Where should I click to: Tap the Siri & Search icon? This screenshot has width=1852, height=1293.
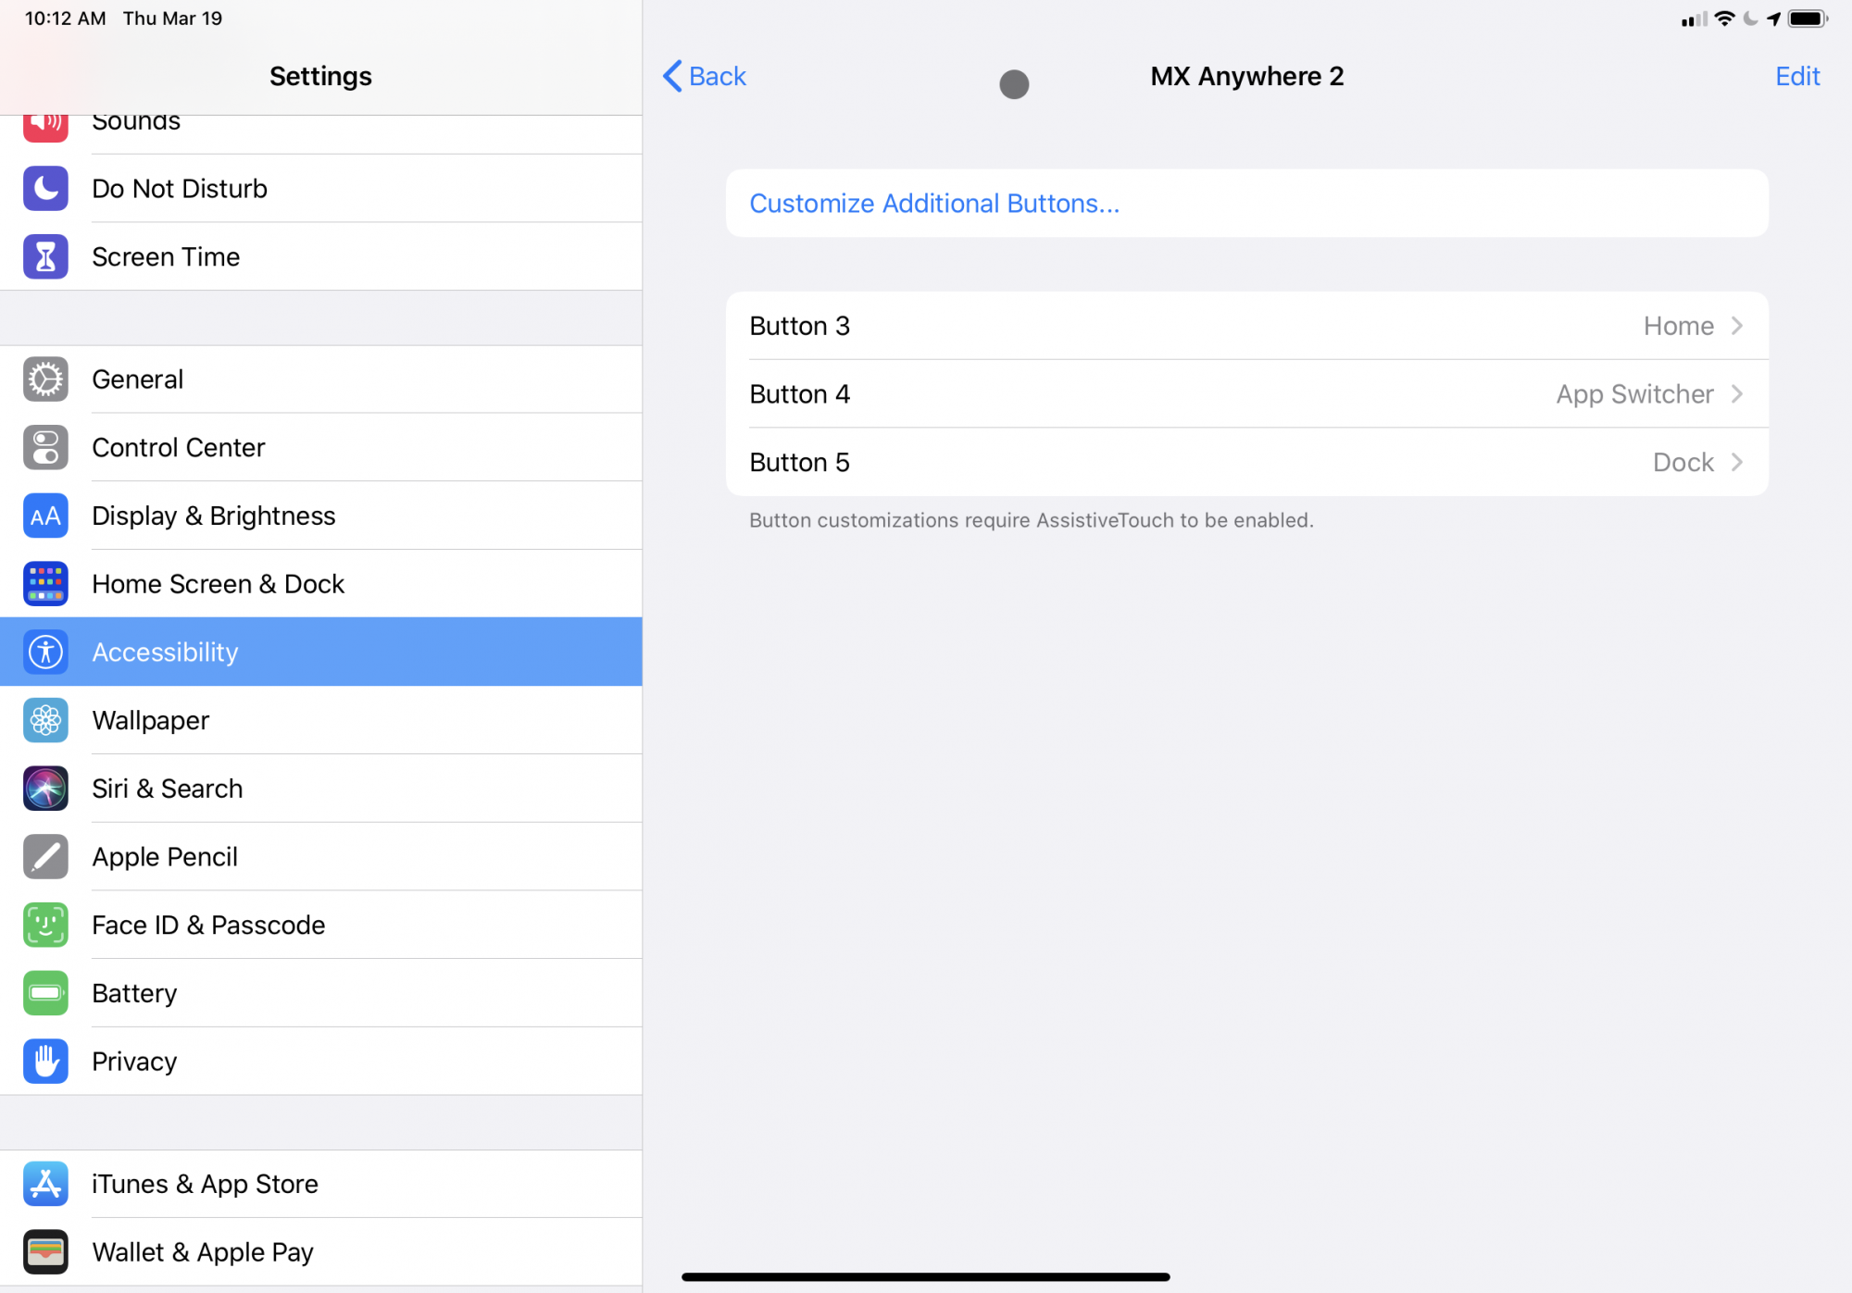tap(45, 789)
